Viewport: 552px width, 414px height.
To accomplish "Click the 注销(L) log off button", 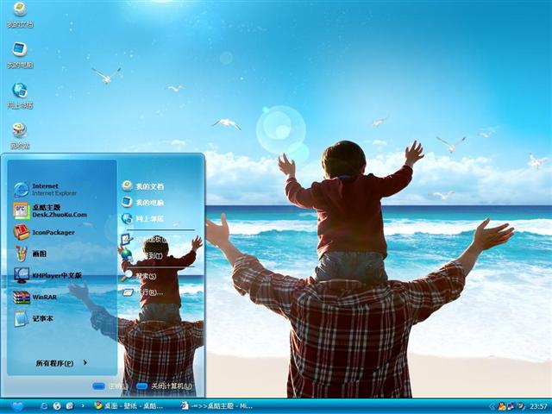I will coord(110,386).
